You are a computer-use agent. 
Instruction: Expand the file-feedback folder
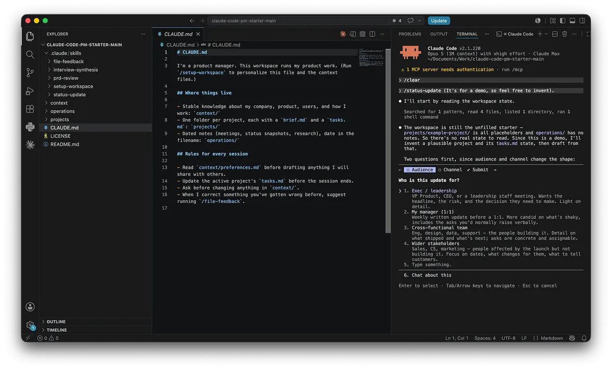click(68, 61)
